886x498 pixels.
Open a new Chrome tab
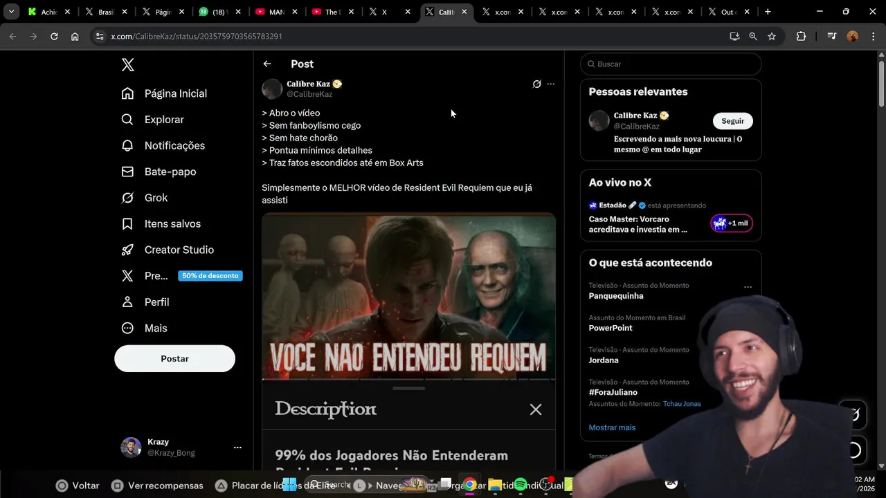768,12
